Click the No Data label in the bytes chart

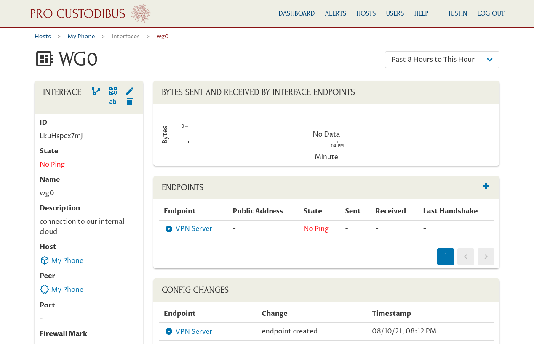coord(326,134)
